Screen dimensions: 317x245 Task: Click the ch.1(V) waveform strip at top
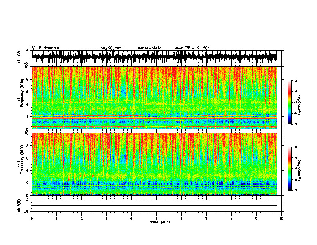point(154,57)
